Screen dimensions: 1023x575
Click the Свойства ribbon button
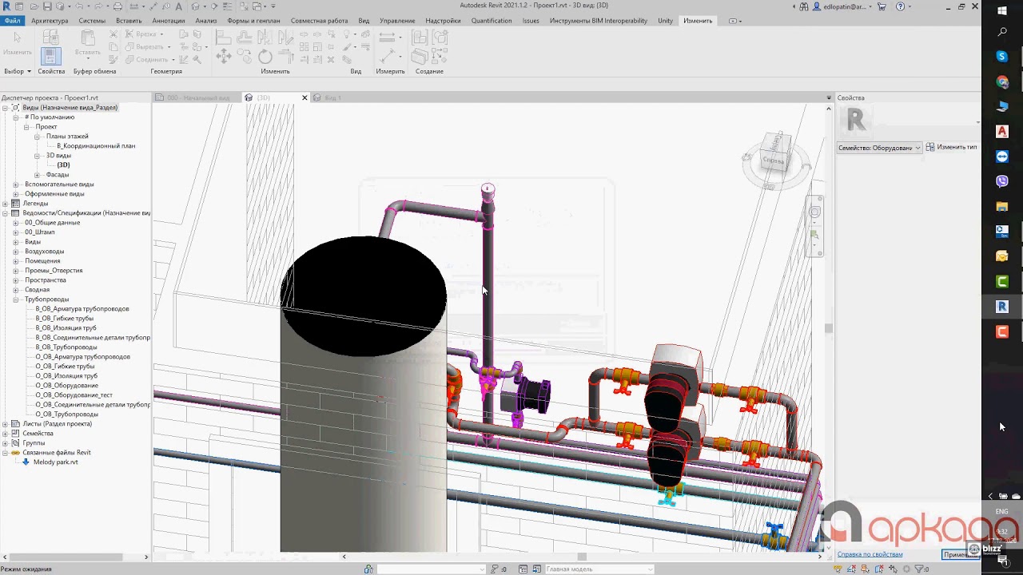click(x=51, y=56)
